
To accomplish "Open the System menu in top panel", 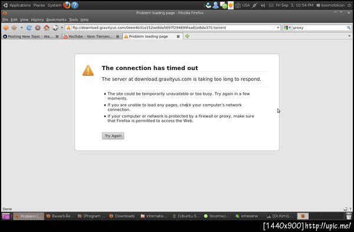I will coord(54,5).
